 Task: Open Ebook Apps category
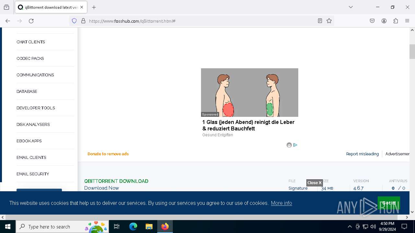coord(29,141)
